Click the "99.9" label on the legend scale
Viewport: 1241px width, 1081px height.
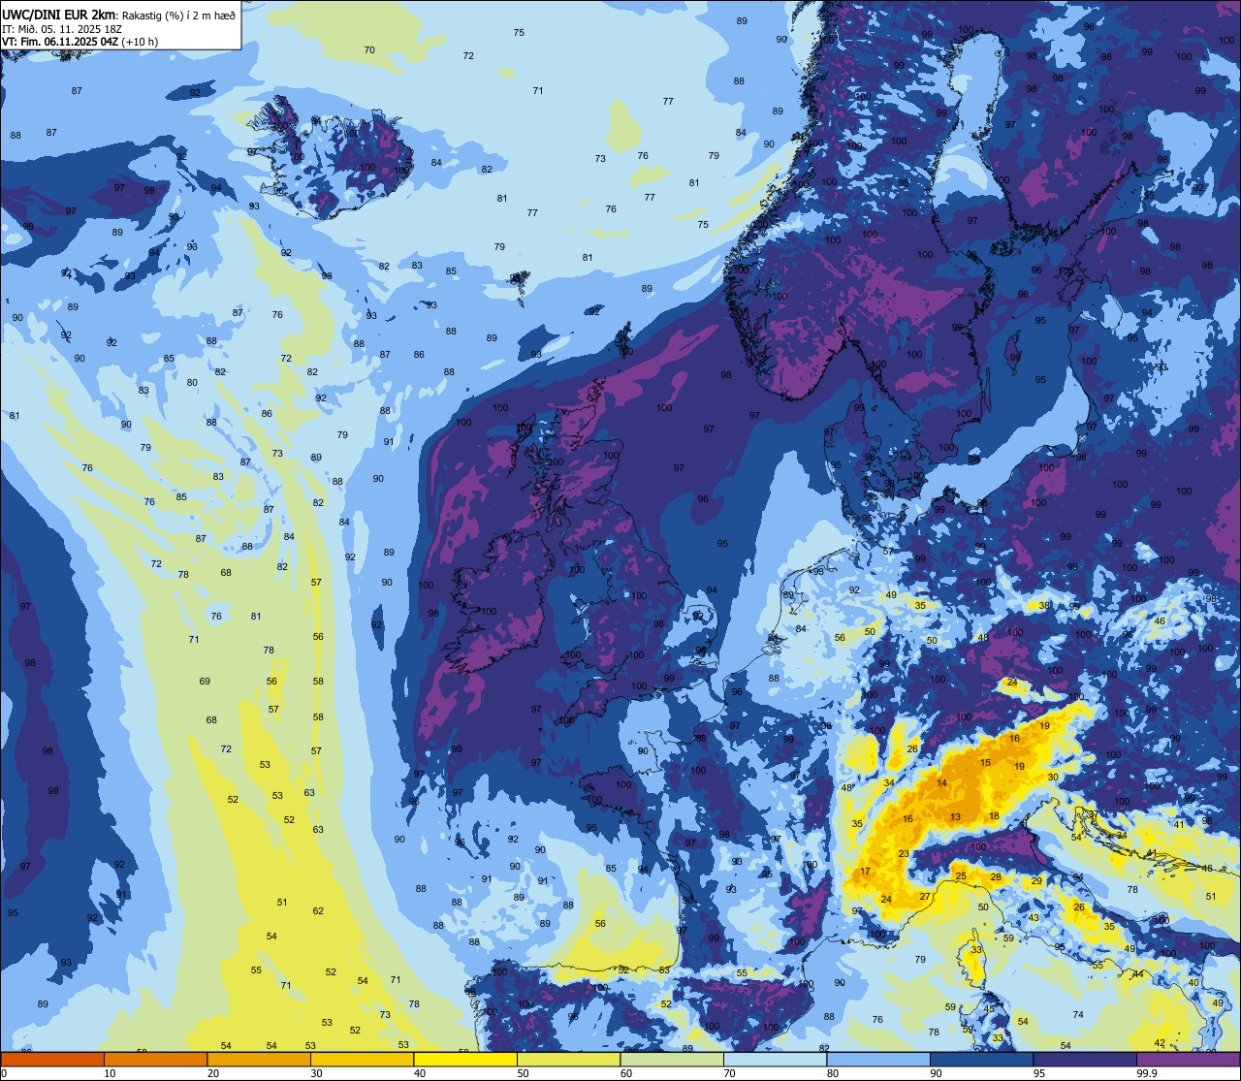click(1147, 1073)
